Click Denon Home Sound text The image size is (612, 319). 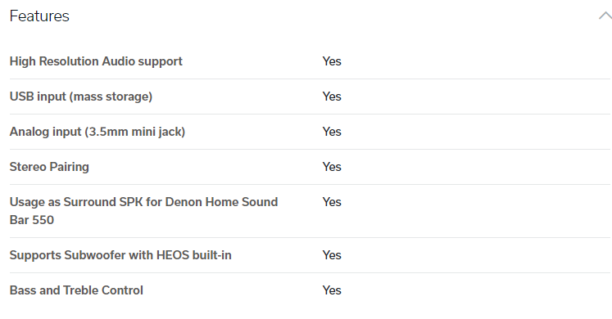[221, 202]
